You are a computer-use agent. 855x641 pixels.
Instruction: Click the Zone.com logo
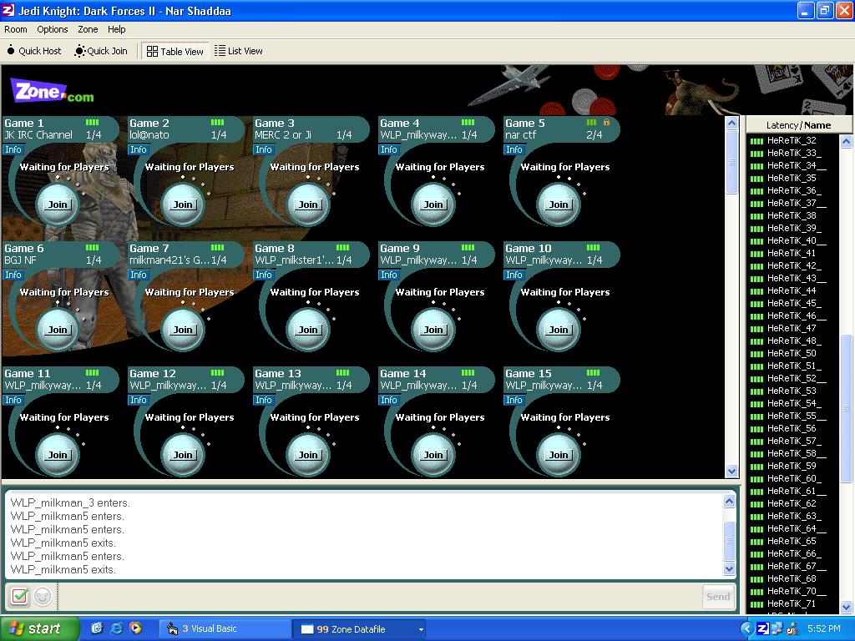(x=53, y=91)
